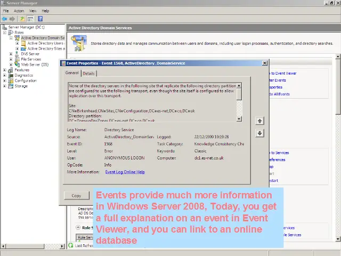Select the DNS Server tree item
Viewport: 341px width, 256px height.
(x=30, y=54)
